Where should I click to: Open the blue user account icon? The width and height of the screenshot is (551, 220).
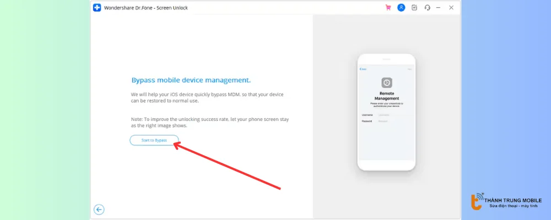pos(401,8)
